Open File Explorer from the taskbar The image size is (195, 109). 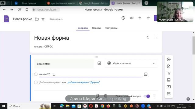pyautogui.click(x=68, y=106)
